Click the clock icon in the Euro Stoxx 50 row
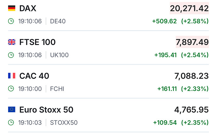The height and width of the screenshot is (133, 217). pos(11,122)
